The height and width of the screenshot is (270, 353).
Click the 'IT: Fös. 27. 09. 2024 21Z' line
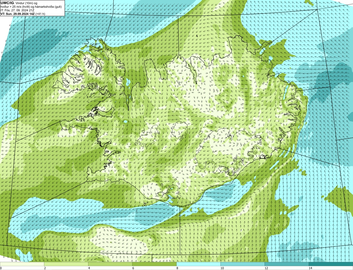18,10
